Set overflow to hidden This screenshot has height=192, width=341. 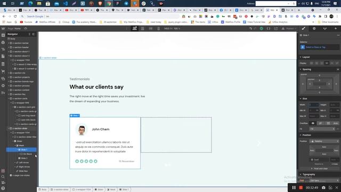(x=321, y=123)
